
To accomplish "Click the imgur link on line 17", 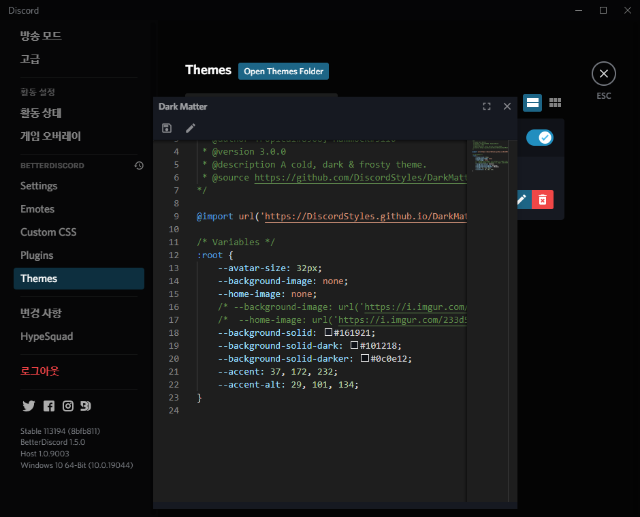I will pyautogui.click(x=402, y=319).
